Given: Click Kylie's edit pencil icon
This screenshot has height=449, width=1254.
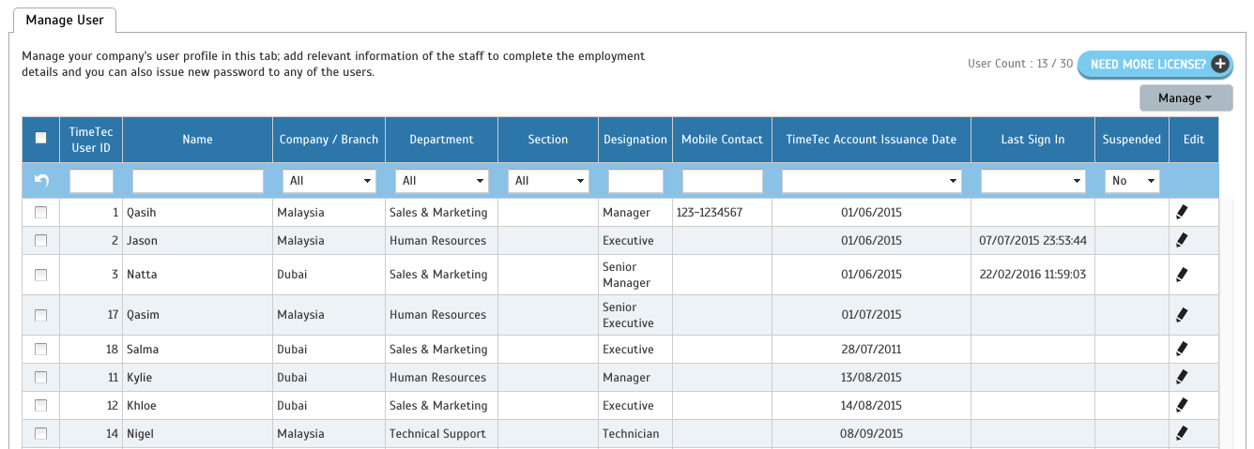Looking at the screenshot, I should [x=1182, y=377].
